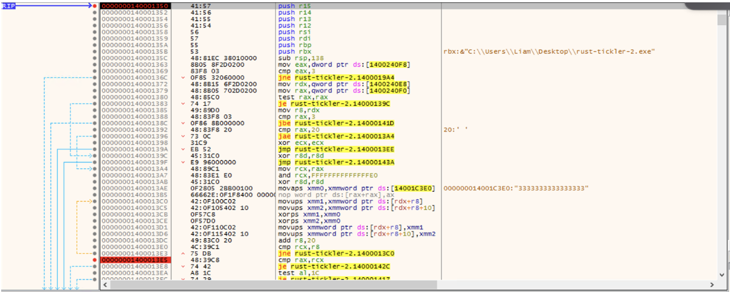This screenshot has height=292, width=730.
Task: Click horizontal scrollbar left arrow
Action: [x=104, y=284]
